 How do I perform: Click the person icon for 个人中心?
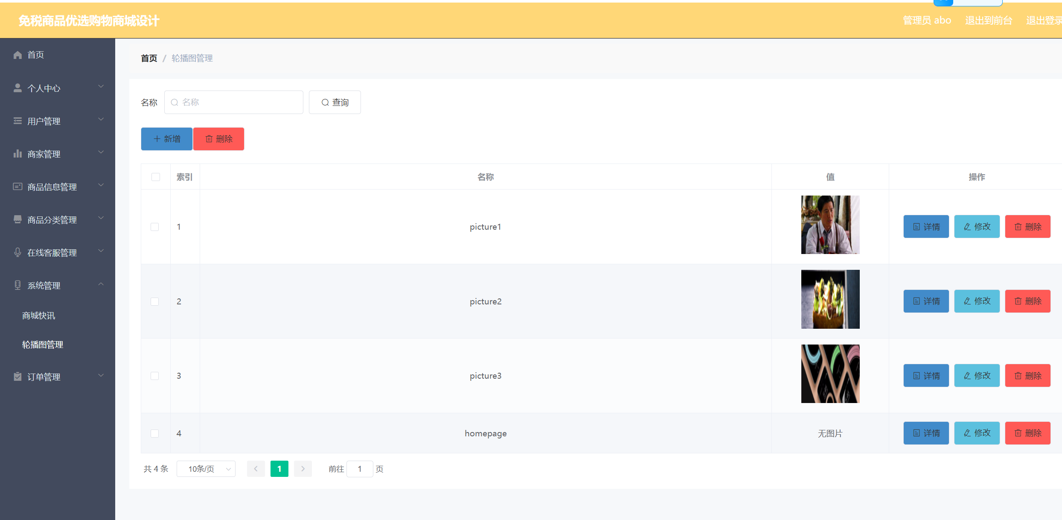tap(17, 88)
